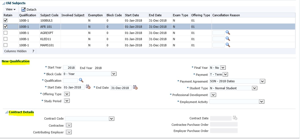The height and width of the screenshot is (139, 301).
Task: Collapse the Contract Details section
Action: [x=6, y=112]
